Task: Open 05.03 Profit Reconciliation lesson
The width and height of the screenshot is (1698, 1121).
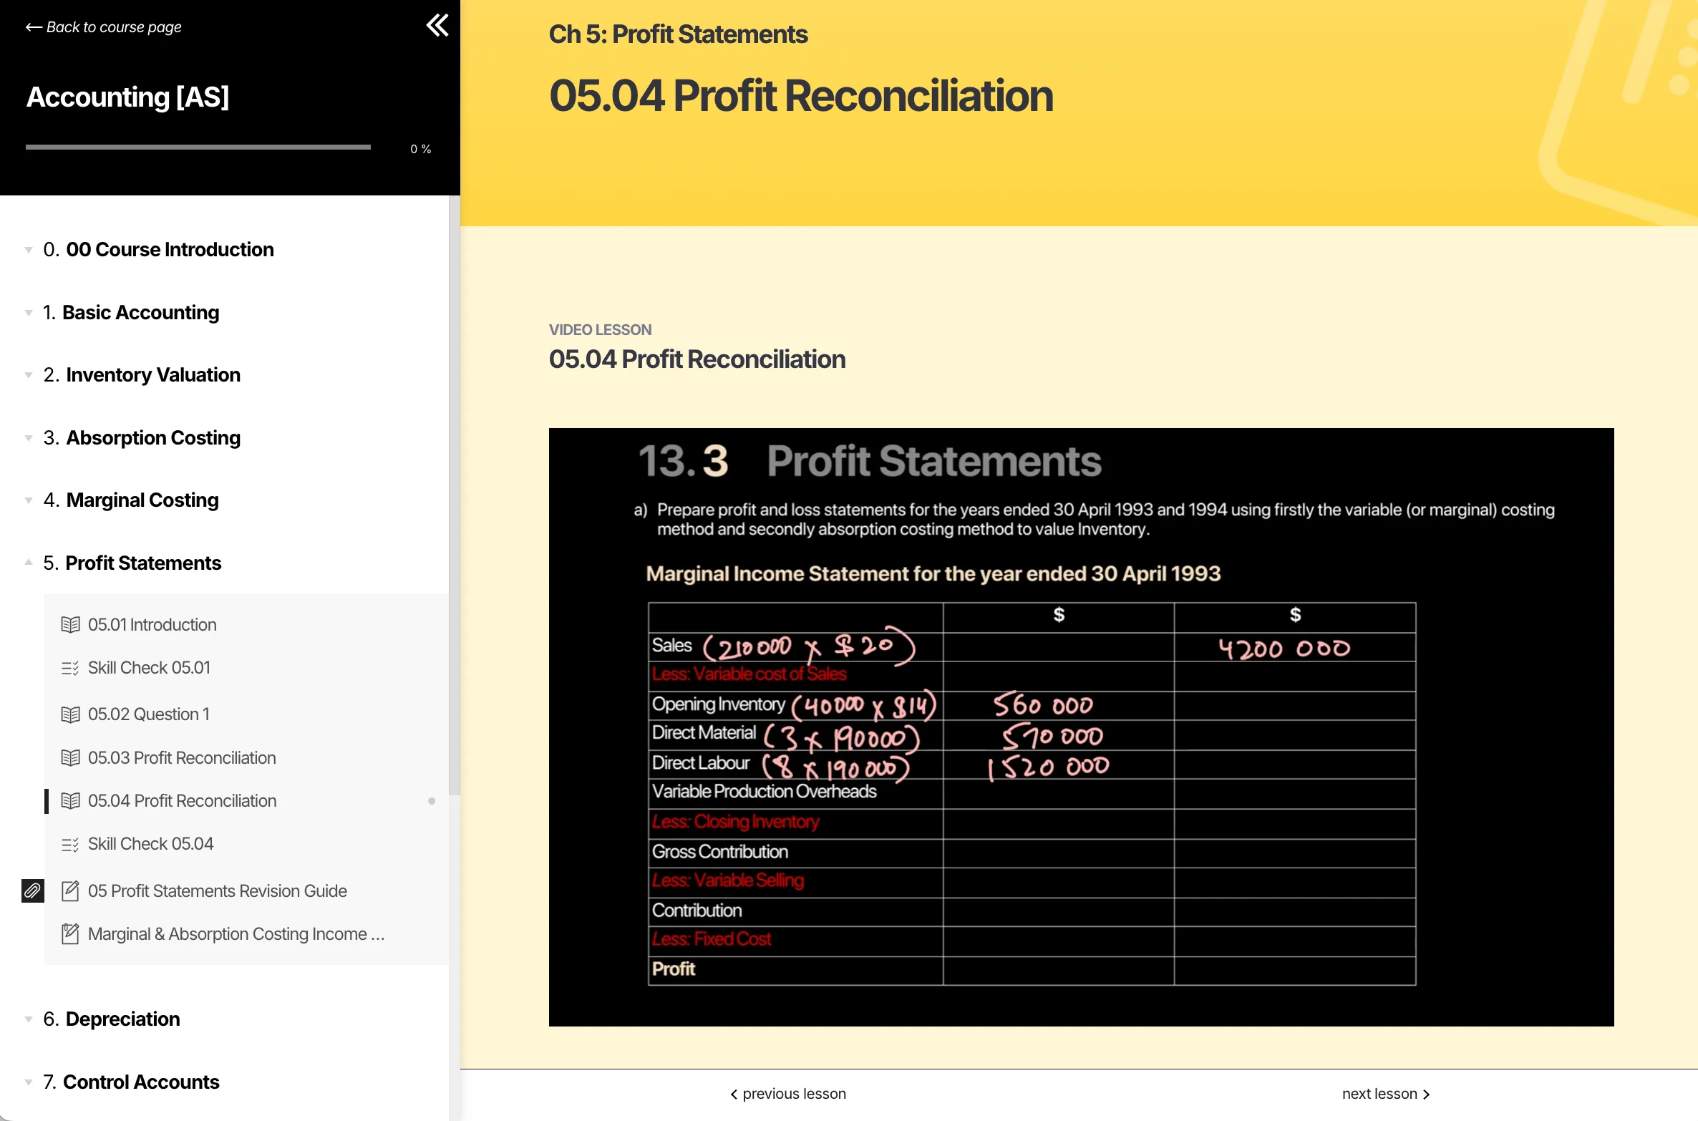Action: point(182,757)
